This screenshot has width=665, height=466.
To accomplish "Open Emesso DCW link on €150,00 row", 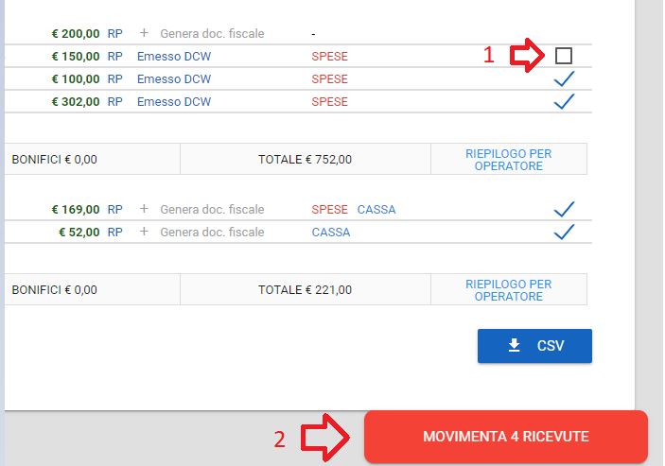I will tap(173, 56).
